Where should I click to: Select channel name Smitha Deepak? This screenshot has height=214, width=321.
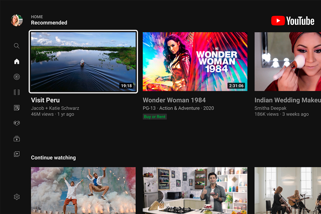[270, 108]
